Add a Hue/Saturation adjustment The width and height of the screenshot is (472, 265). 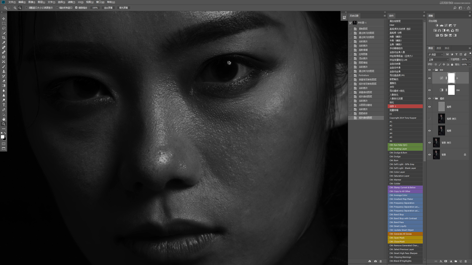435,30
